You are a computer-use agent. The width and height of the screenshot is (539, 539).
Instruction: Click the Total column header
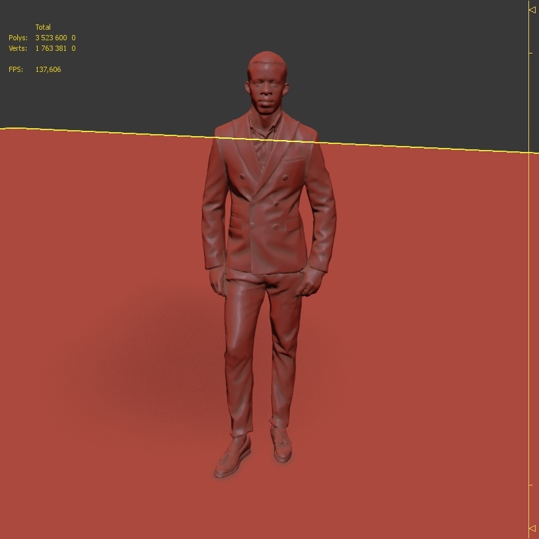tap(44, 27)
